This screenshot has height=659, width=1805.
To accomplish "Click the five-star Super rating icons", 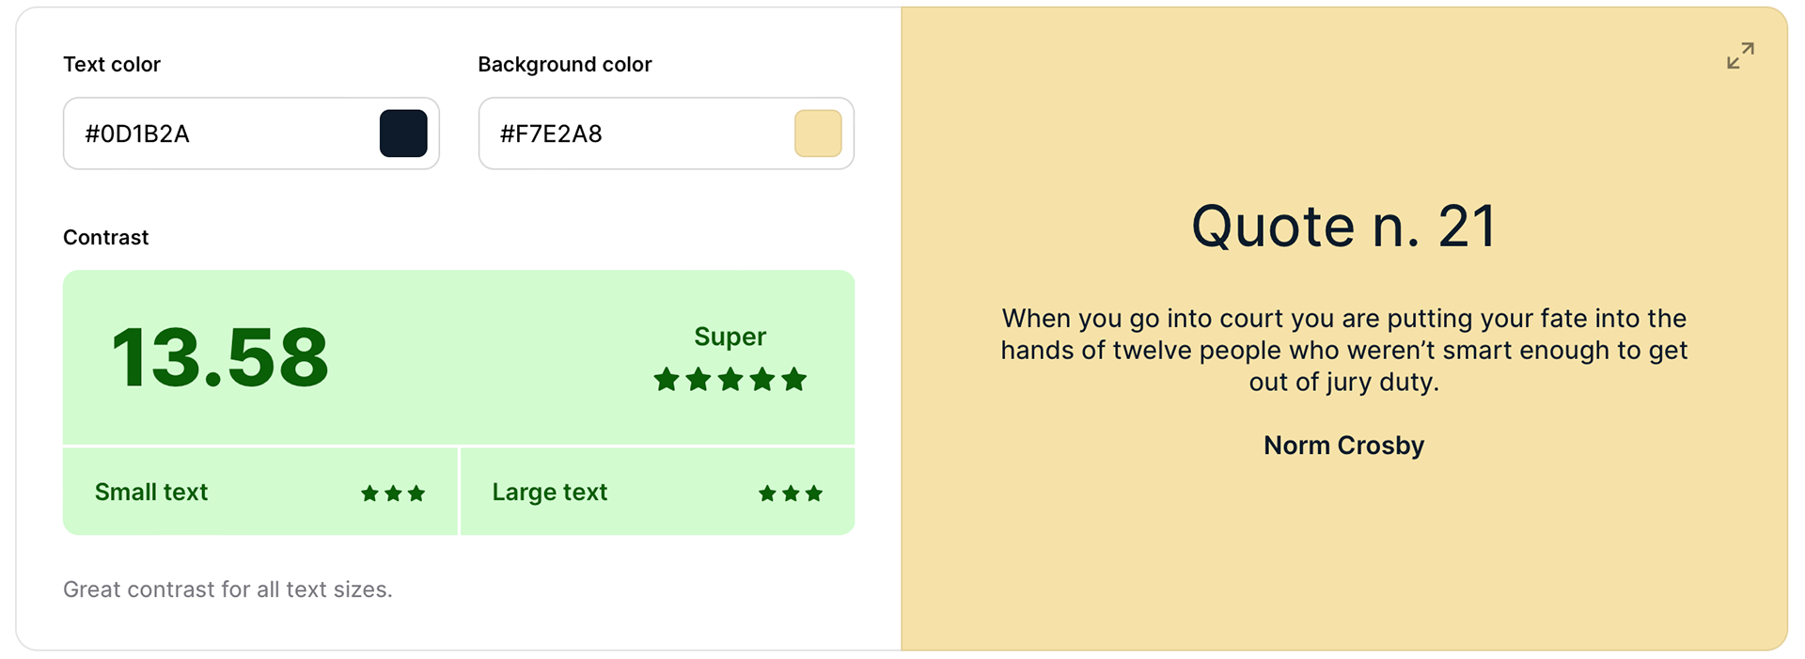I will (x=730, y=380).
